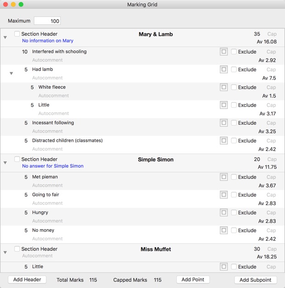Click square box icon on White fleece row
The height and width of the screenshot is (288, 285).
224,87
